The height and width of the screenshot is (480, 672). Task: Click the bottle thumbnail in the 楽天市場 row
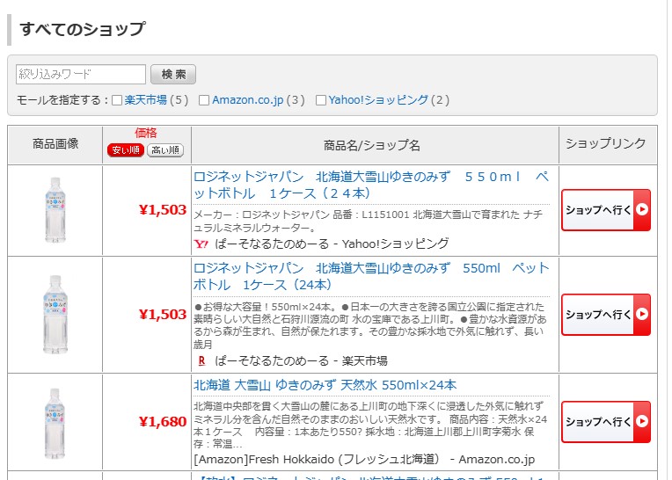(x=55, y=315)
